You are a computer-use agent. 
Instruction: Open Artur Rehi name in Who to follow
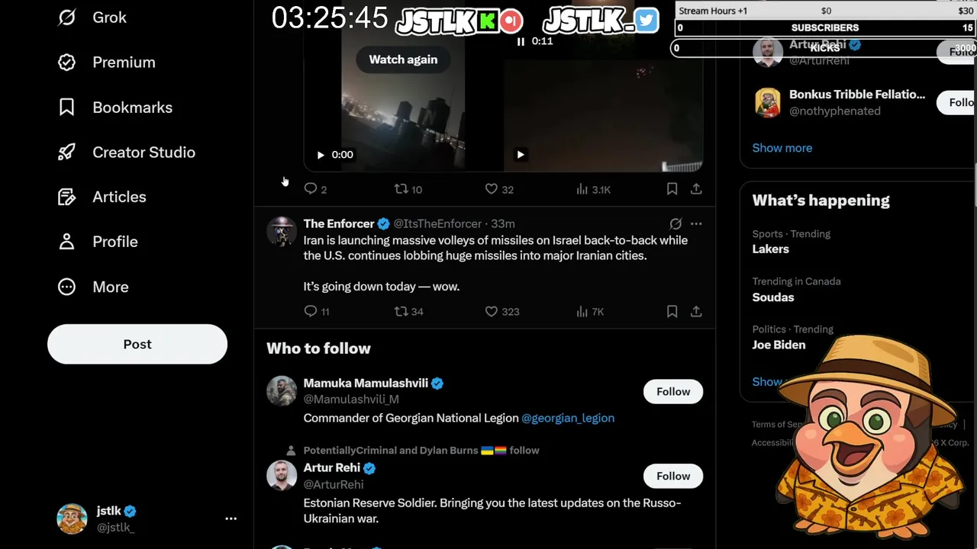[332, 468]
